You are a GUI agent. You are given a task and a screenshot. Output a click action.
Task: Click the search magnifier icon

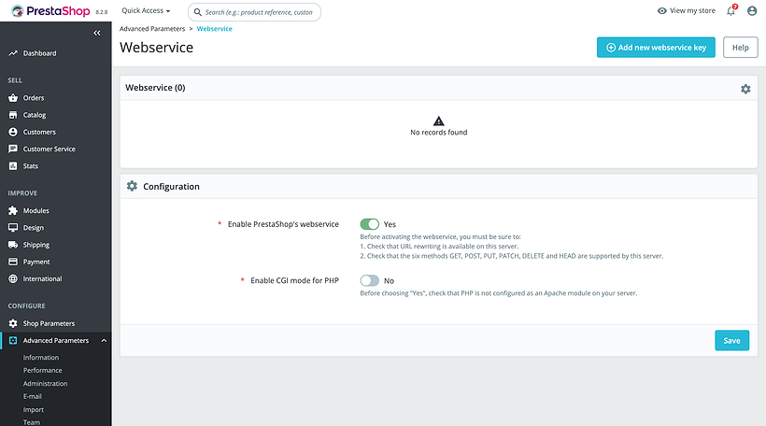[197, 12]
